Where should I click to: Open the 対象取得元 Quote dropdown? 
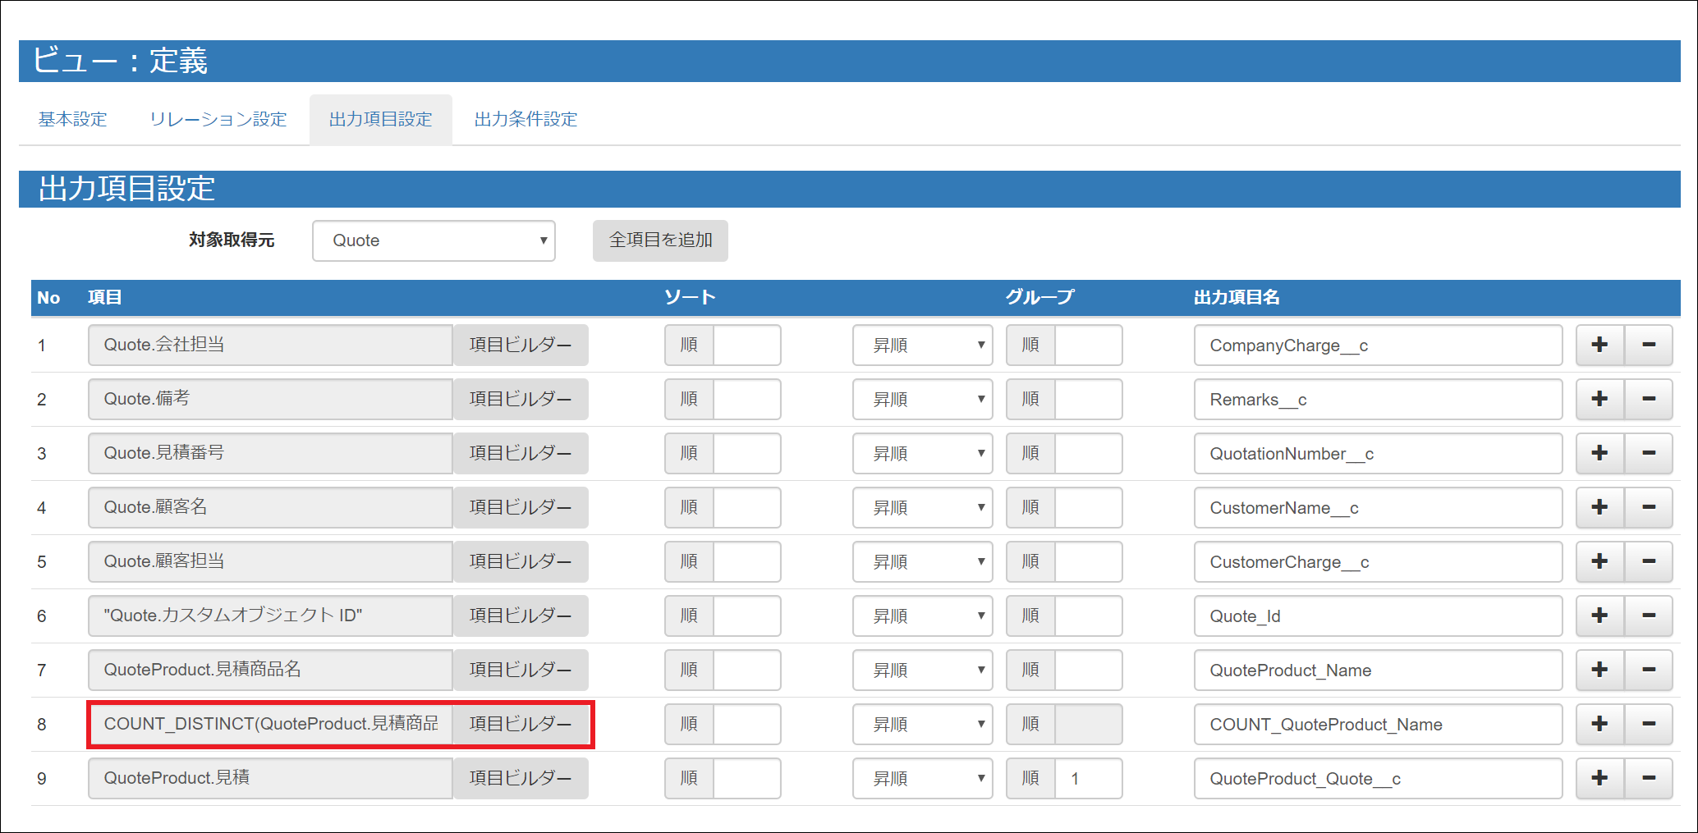pos(433,240)
